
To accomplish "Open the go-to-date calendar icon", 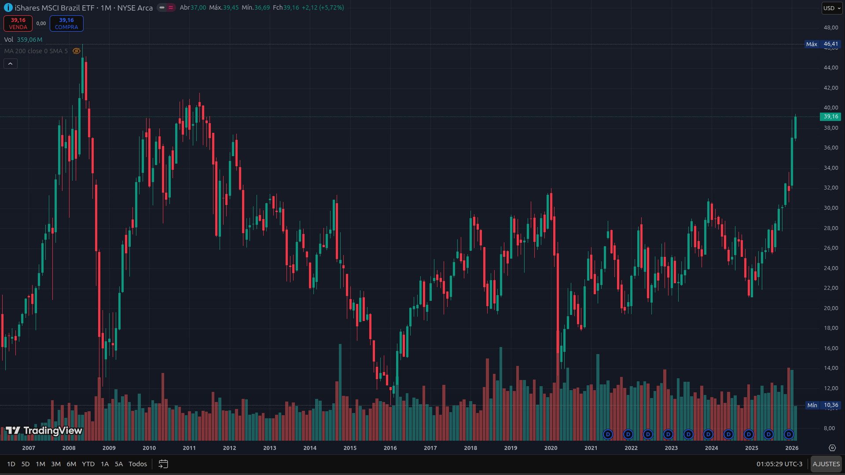I will tap(163, 464).
